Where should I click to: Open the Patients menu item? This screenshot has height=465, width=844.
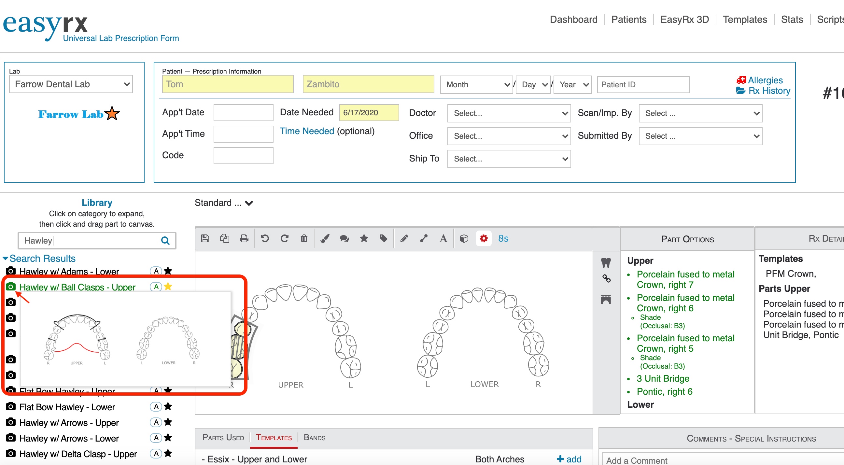(x=628, y=19)
